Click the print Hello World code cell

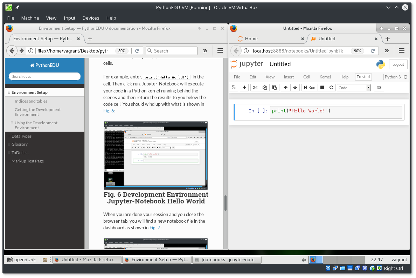[x=336, y=112]
